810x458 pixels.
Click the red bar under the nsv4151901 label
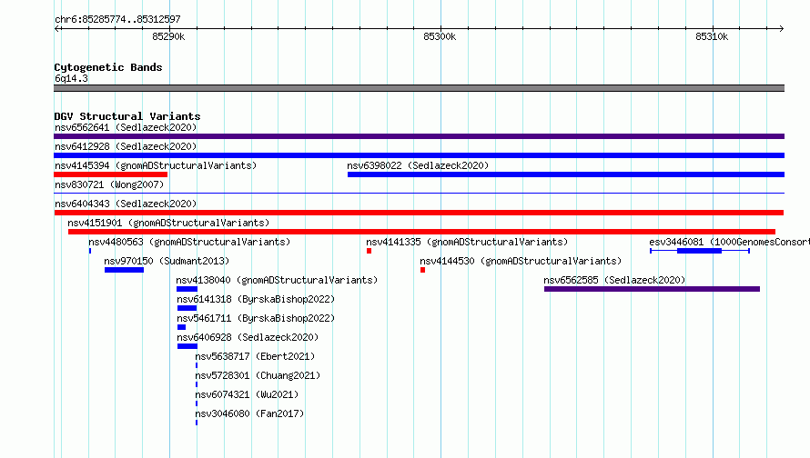coord(421,232)
